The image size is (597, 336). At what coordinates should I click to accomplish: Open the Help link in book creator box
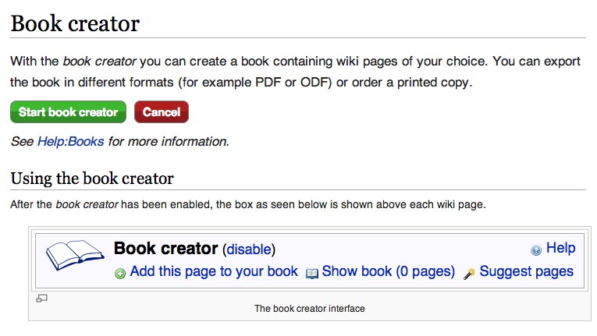point(561,248)
